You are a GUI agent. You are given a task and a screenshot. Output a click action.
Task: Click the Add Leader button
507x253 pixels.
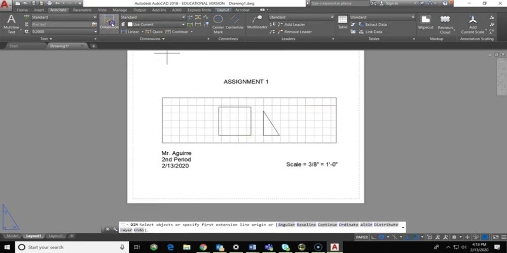coord(294,24)
